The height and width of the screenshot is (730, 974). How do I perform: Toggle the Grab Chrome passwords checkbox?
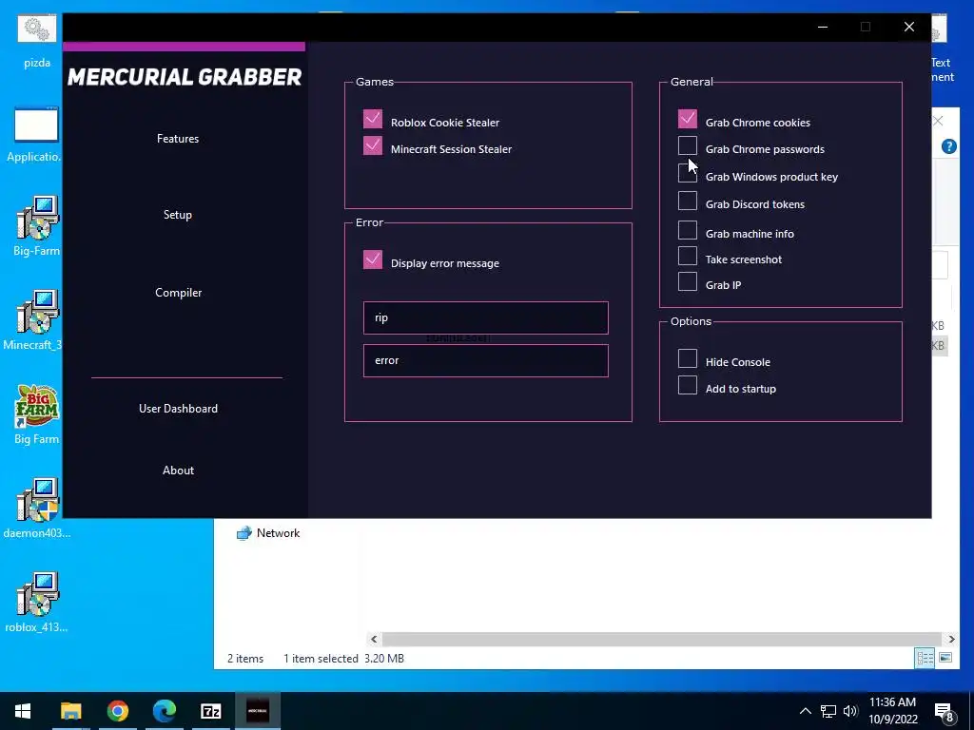688,145
